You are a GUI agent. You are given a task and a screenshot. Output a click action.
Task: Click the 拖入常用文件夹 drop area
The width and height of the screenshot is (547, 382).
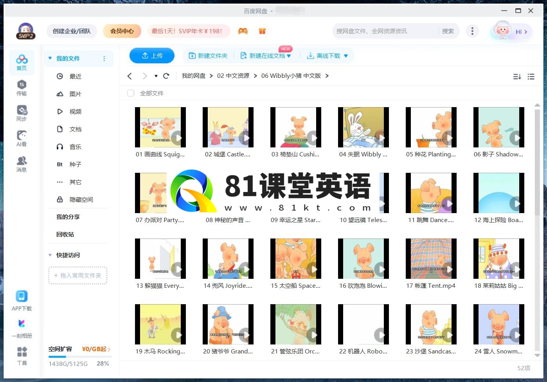point(78,276)
